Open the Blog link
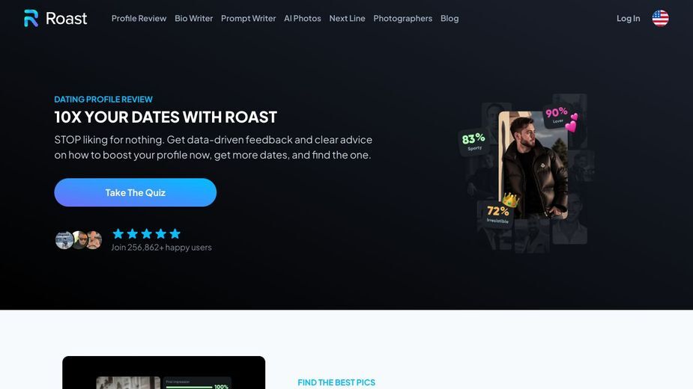The width and height of the screenshot is (693, 389). [450, 18]
